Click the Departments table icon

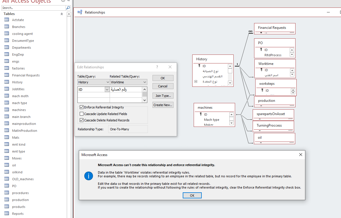coord(7,47)
